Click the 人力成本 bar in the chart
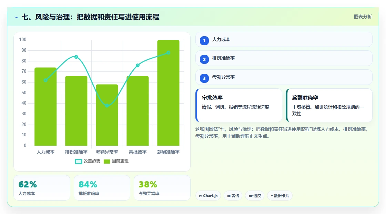386x214 pixels. (x=45, y=107)
